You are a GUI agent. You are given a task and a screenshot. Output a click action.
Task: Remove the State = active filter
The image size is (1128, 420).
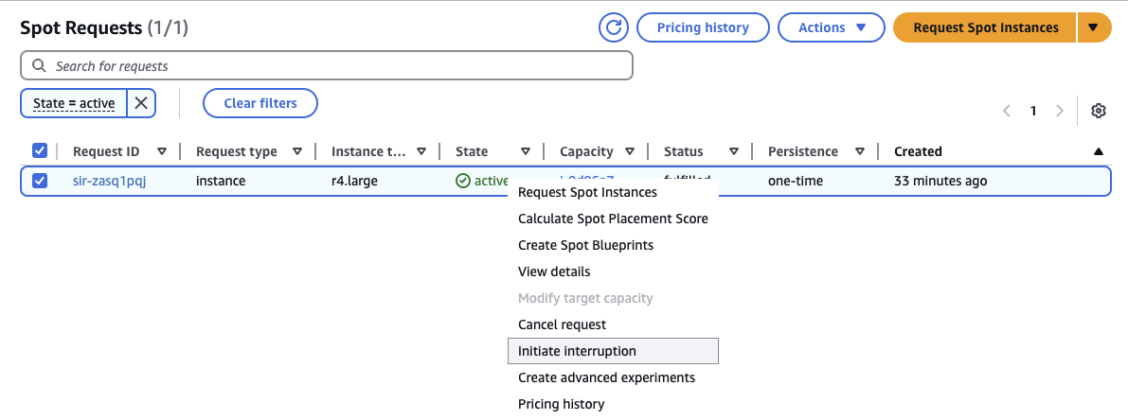pyautogui.click(x=140, y=103)
